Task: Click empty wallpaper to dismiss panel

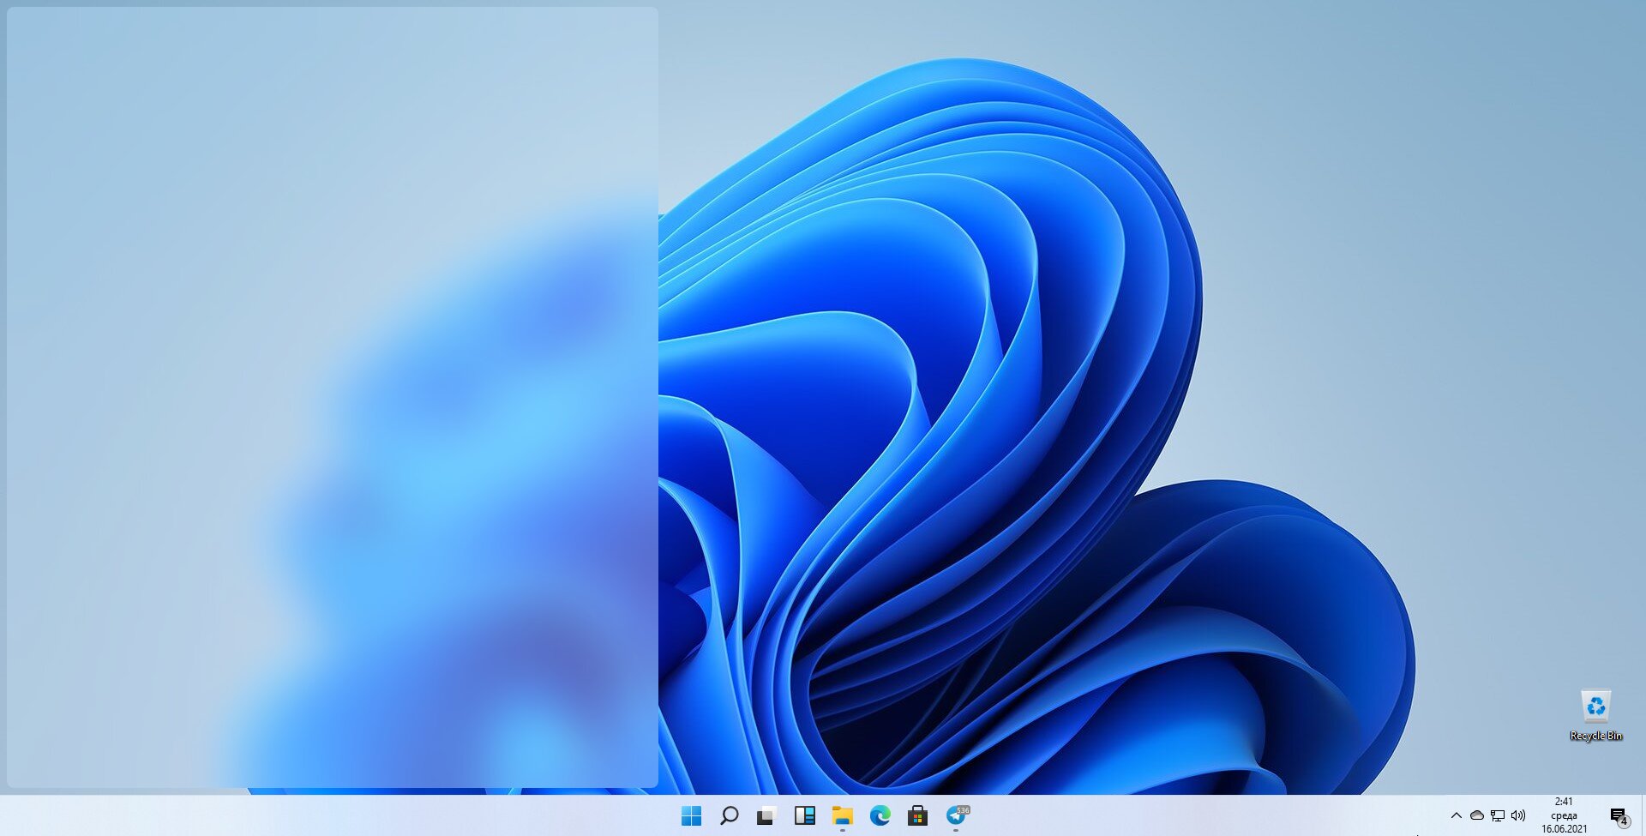Action: 1415,257
